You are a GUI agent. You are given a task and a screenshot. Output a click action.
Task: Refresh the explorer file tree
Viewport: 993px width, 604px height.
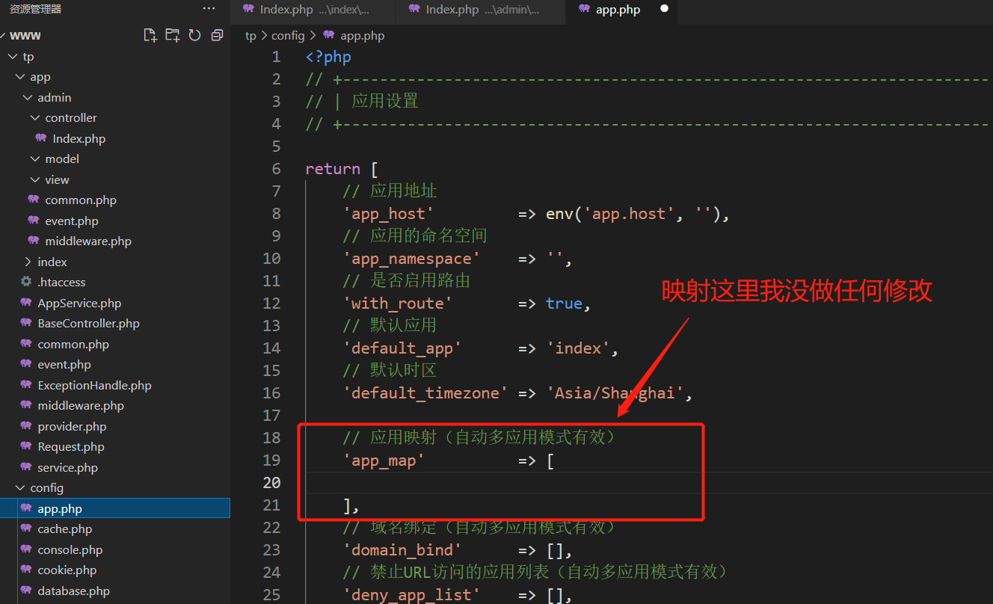(195, 35)
